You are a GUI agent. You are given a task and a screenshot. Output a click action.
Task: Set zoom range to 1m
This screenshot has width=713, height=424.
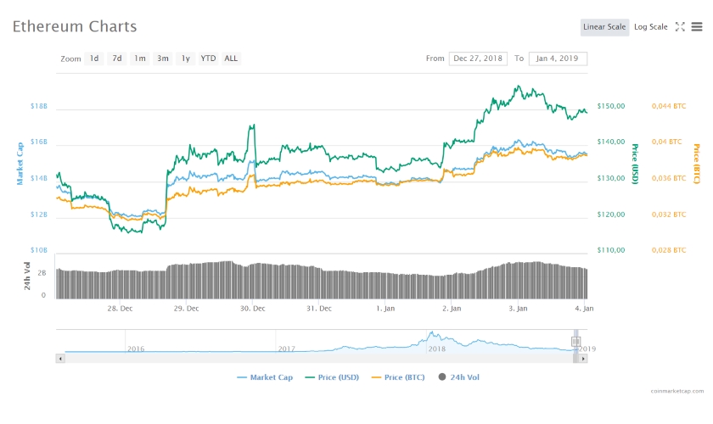coord(139,59)
